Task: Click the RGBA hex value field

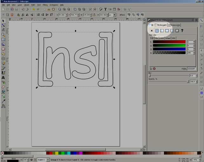Action: [191, 68]
